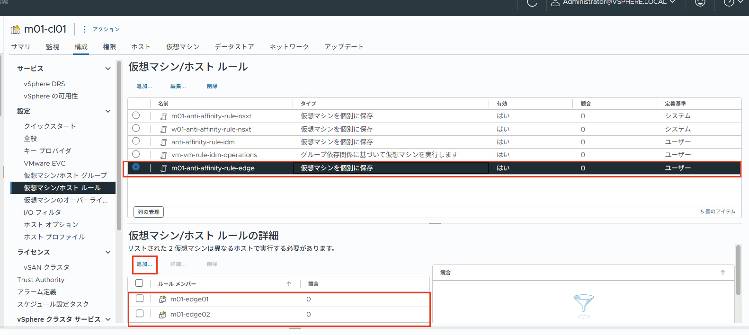Switch to the 仮想マシン tab
Screen dimensions: 749x335
point(183,47)
